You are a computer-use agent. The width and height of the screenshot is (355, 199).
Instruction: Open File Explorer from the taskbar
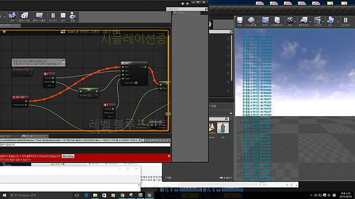(x=95, y=195)
